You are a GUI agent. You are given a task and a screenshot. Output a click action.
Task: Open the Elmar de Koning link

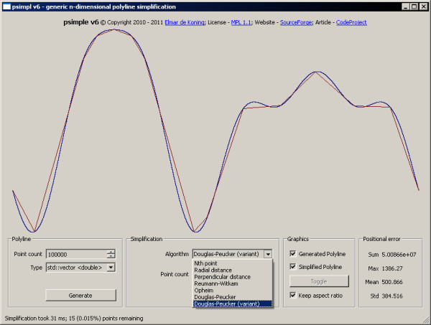[x=185, y=22]
